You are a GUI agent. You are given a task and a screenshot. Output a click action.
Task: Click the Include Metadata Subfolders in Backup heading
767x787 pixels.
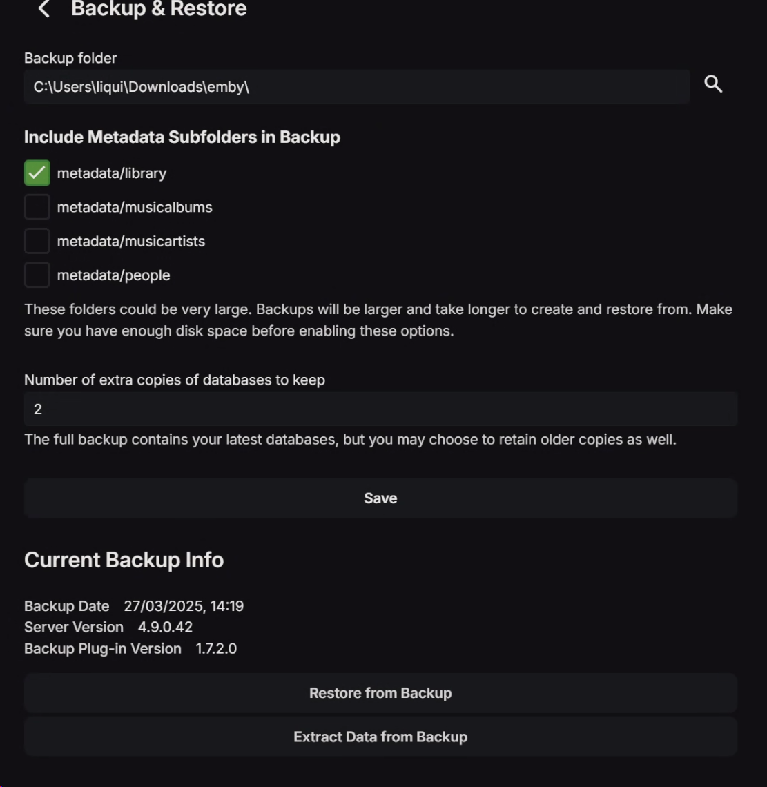click(182, 137)
